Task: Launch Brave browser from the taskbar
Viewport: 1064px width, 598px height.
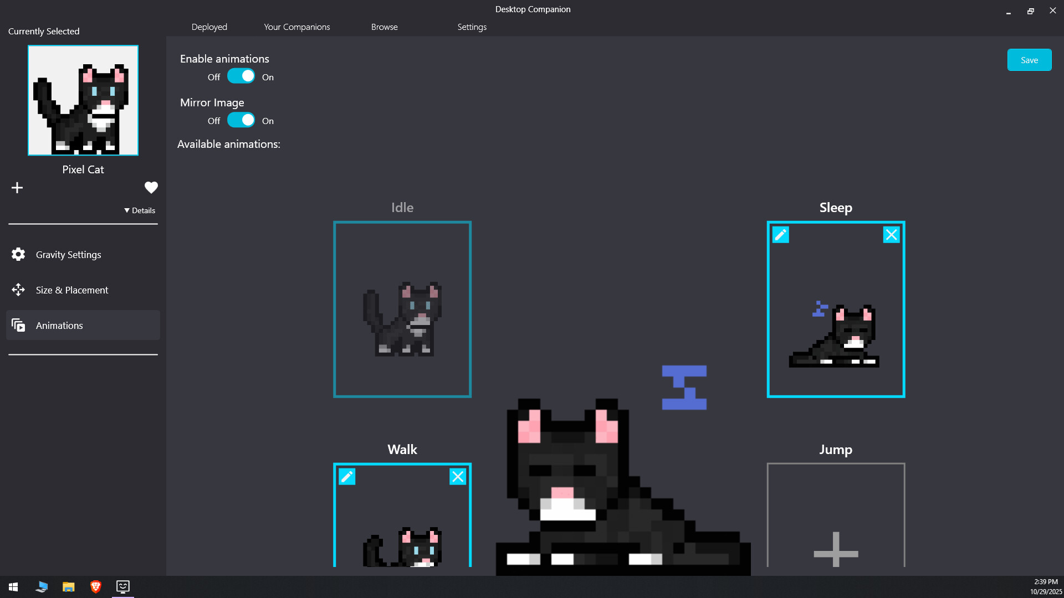Action: (95, 587)
